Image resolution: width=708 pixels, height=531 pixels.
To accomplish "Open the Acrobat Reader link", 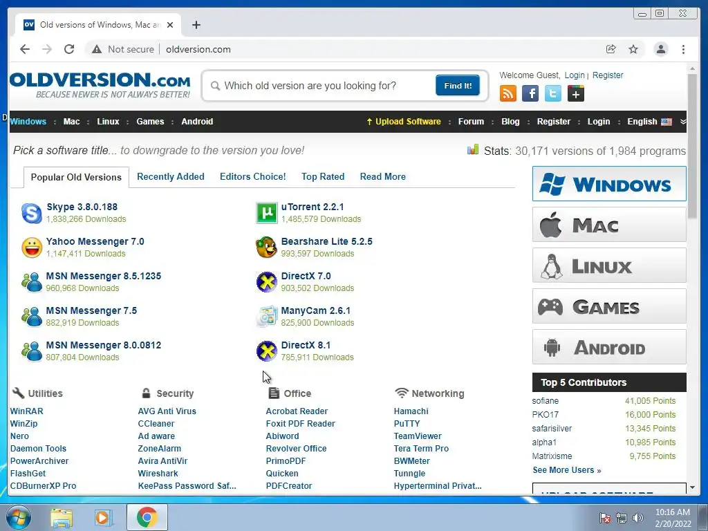I will pyautogui.click(x=297, y=411).
